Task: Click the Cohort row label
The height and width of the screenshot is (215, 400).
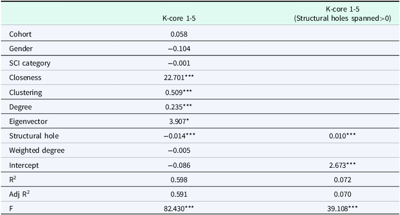Action: (x=21, y=34)
